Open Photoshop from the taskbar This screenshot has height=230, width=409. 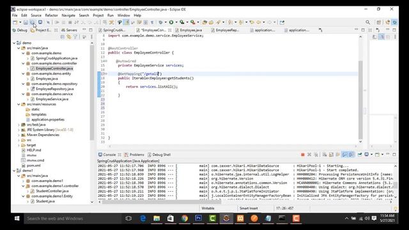point(198,218)
